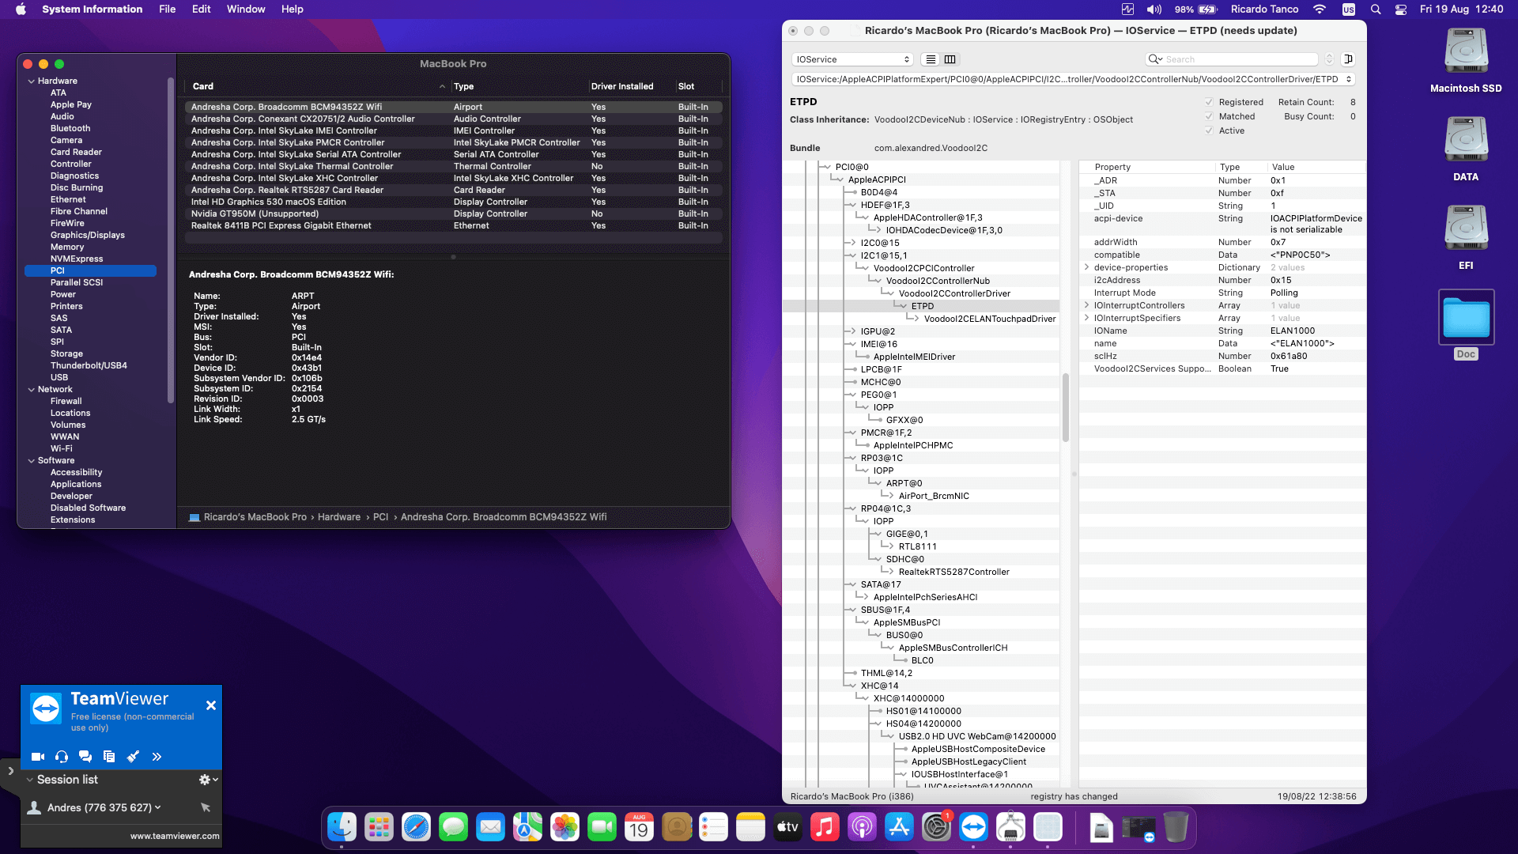Start a video call in TeamViewer
The width and height of the screenshot is (1518, 854).
click(x=36, y=756)
